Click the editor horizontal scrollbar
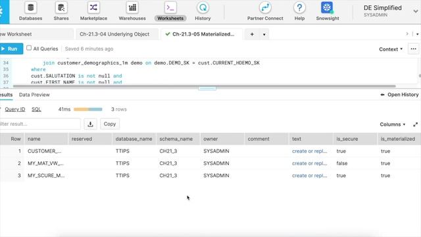This screenshot has height=237, width=421. coord(204,86)
